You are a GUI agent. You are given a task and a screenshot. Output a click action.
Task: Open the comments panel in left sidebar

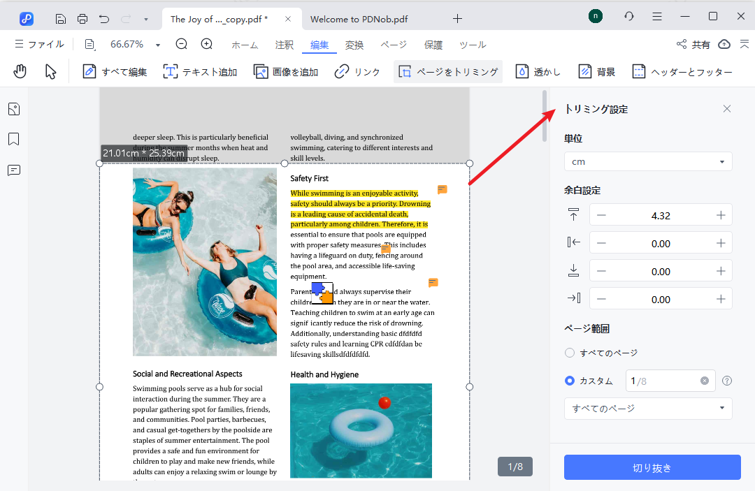coord(14,170)
